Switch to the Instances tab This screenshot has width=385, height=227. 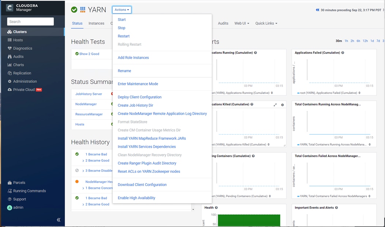pyautogui.click(x=96, y=23)
